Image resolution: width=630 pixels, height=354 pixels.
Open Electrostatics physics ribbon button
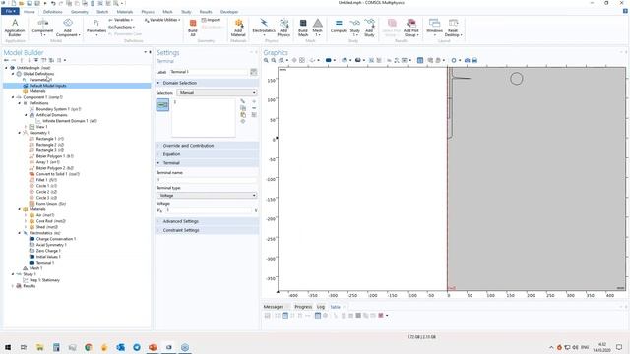coord(264,28)
